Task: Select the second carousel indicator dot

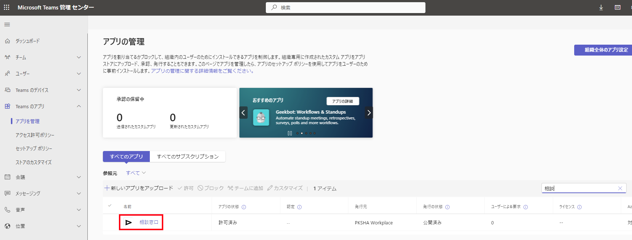Action: click(x=301, y=133)
